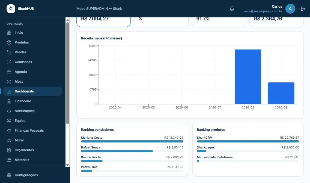Click the Comissões wallet icon
Image resolution: width=310 pixels, height=183 pixels.
(9, 62)
